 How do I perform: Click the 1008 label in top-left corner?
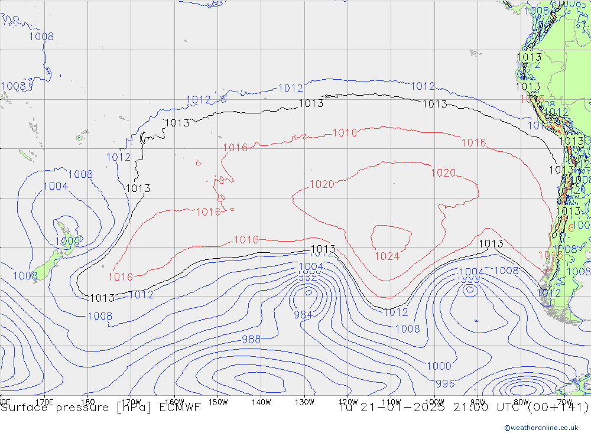[41, 37]
